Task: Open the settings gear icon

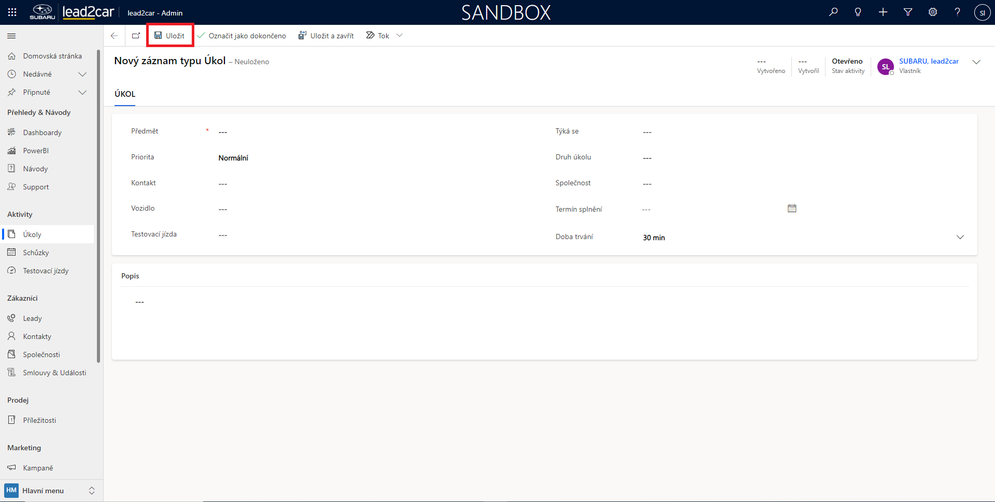Action: click(x=933, y=12)
